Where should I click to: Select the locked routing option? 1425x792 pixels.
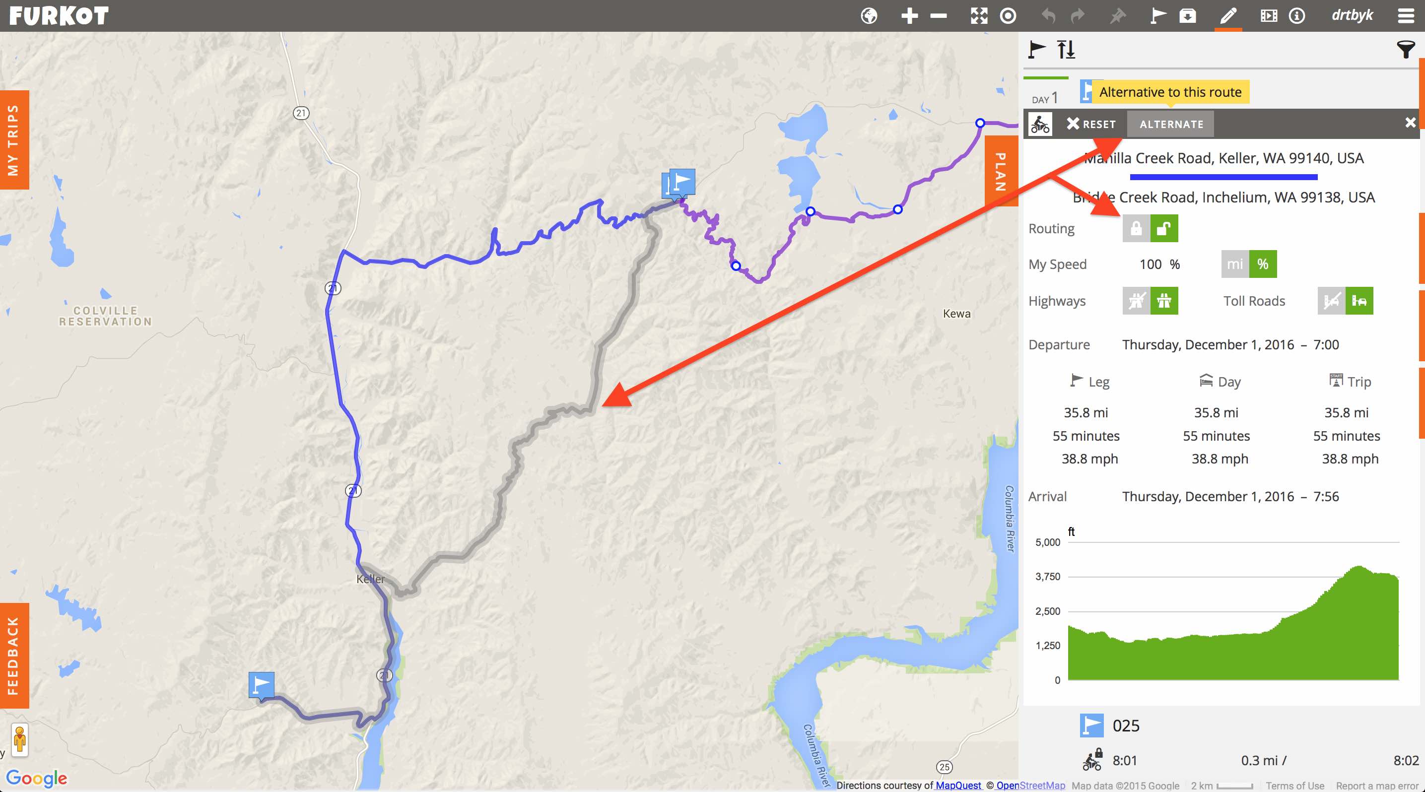coord(1136,228)
